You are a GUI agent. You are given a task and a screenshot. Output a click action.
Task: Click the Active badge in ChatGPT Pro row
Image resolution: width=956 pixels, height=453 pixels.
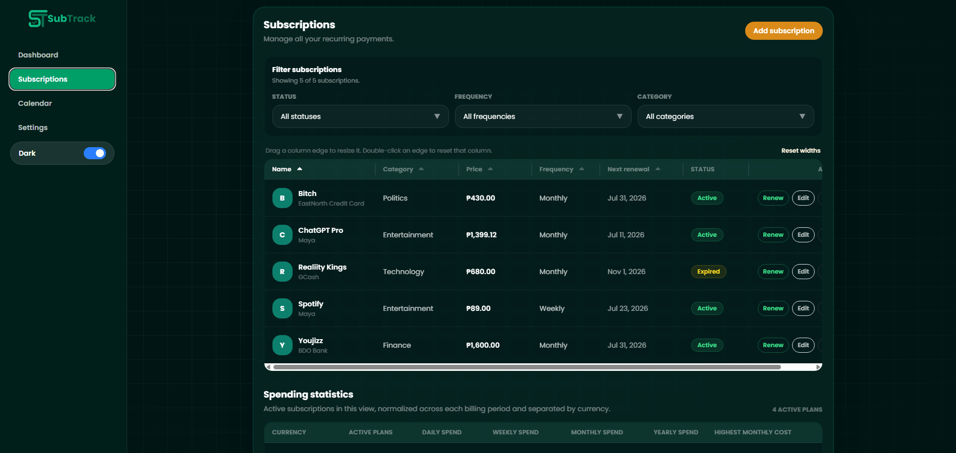[707, 235]
